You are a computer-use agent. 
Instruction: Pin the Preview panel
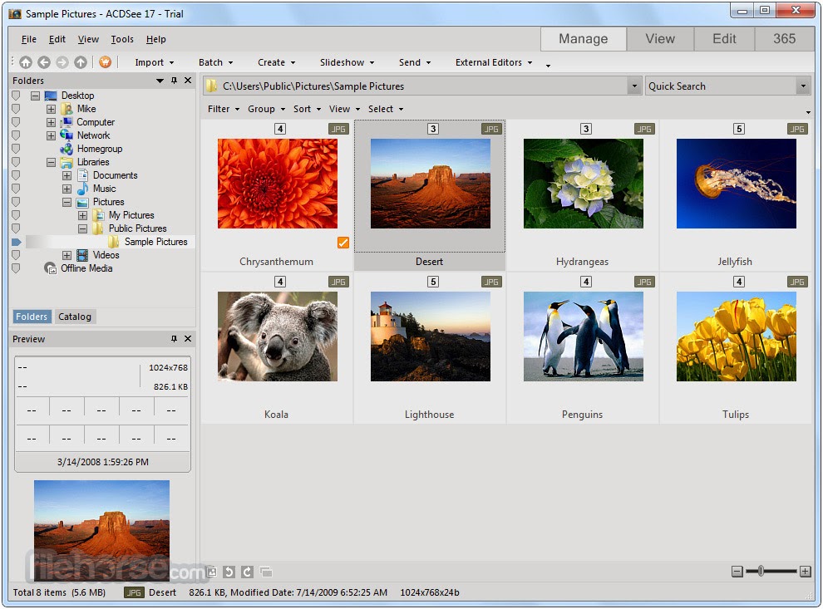point(175,339)
